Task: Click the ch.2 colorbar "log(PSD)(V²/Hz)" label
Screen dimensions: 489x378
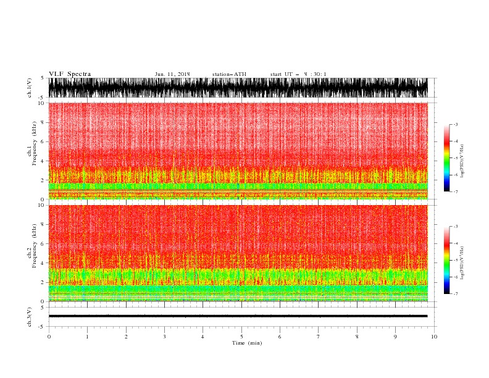Action: tap(462, 263)
